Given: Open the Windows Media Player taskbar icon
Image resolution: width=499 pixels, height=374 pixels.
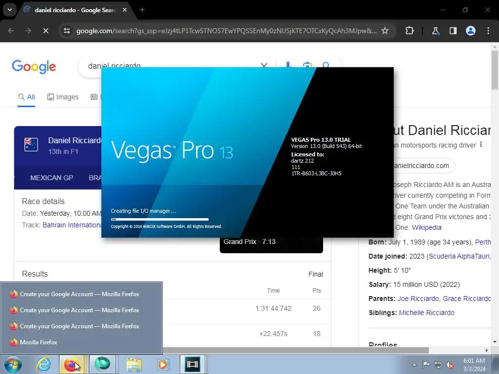Looking at the screenshot, I should pyautogui.click(x=163, y=364).
